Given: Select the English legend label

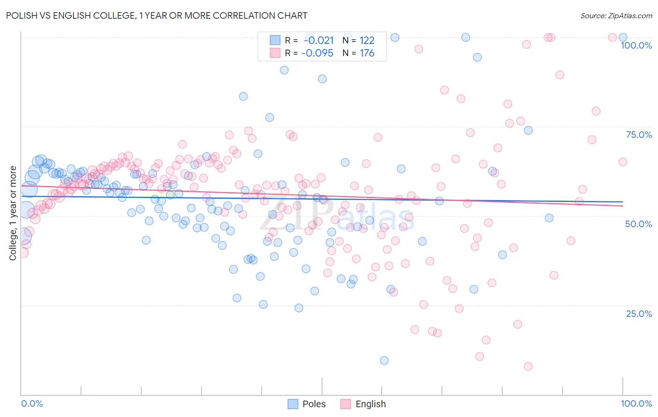Looking at the screenshot, I should click(x=371, y=404).
